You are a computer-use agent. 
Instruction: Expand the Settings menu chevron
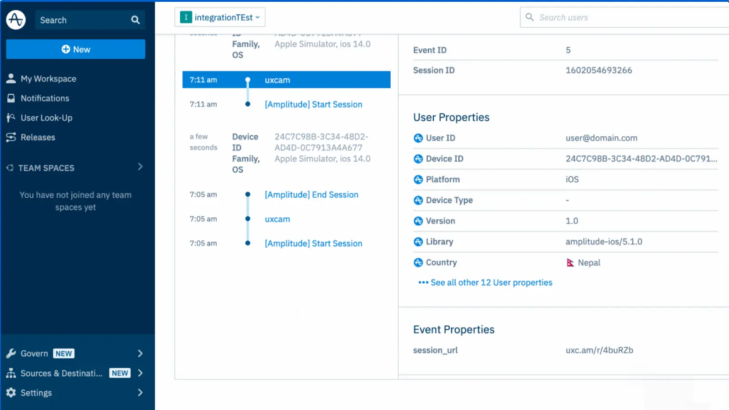[140, 392]
